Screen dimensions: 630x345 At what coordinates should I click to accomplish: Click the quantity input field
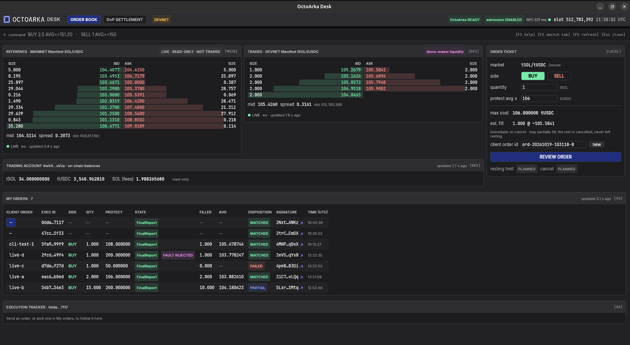pos(539,87)
